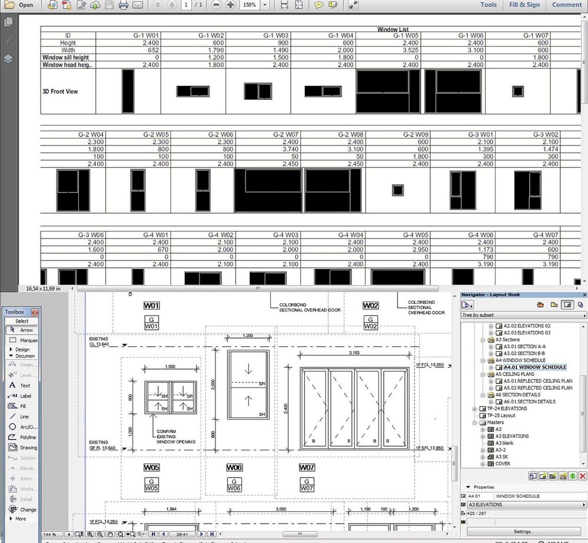Collapse the A5 CEILING PLANS subset

483,374
